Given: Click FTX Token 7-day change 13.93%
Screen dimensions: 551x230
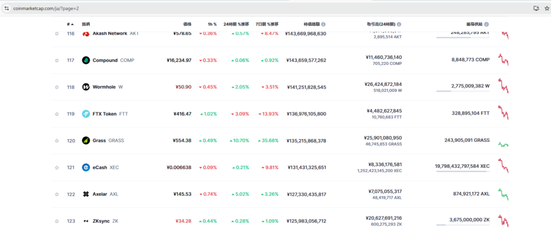Looking at the screenshot, I should 268,114.
